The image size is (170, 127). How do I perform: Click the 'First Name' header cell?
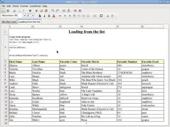[20, 62]
